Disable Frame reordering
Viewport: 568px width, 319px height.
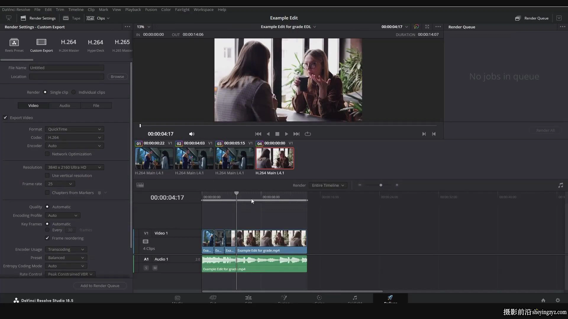click(47, 238)
